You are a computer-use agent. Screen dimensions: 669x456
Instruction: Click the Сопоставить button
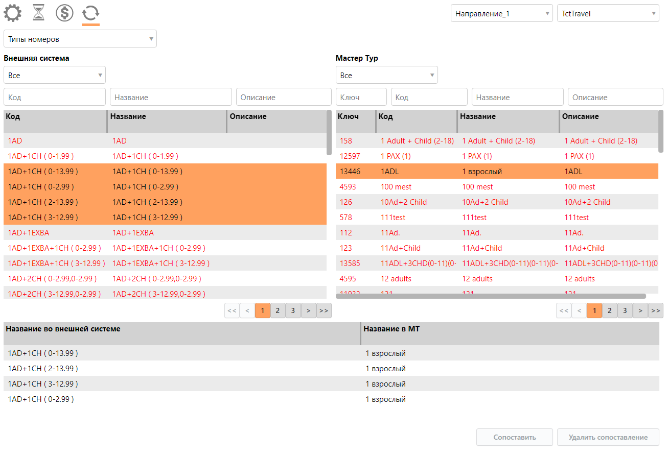point(514,437)
